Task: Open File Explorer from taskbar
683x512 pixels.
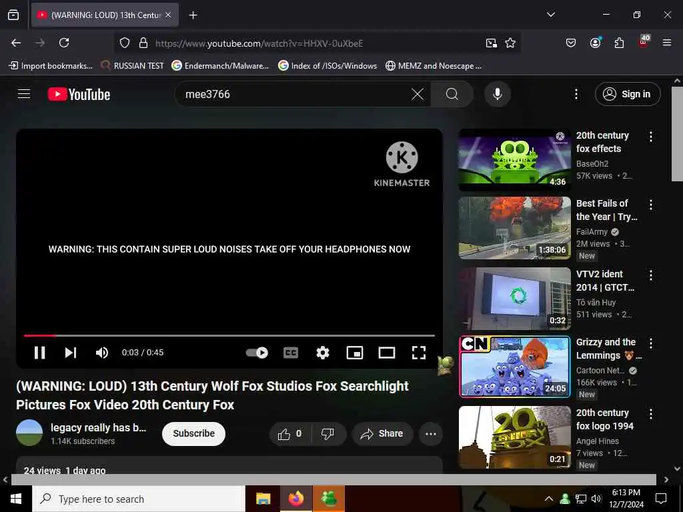Action: point(263,499)
